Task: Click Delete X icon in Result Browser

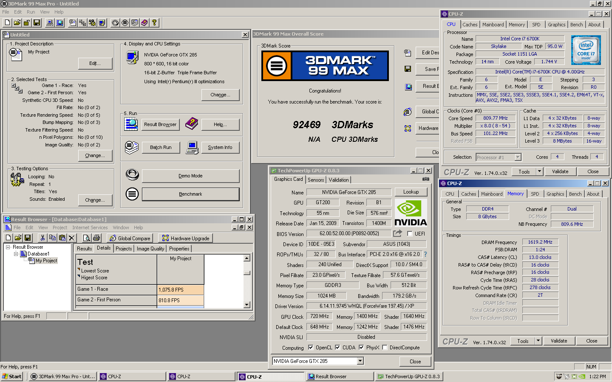Action: pyautogui.click(x=72, y=238)
